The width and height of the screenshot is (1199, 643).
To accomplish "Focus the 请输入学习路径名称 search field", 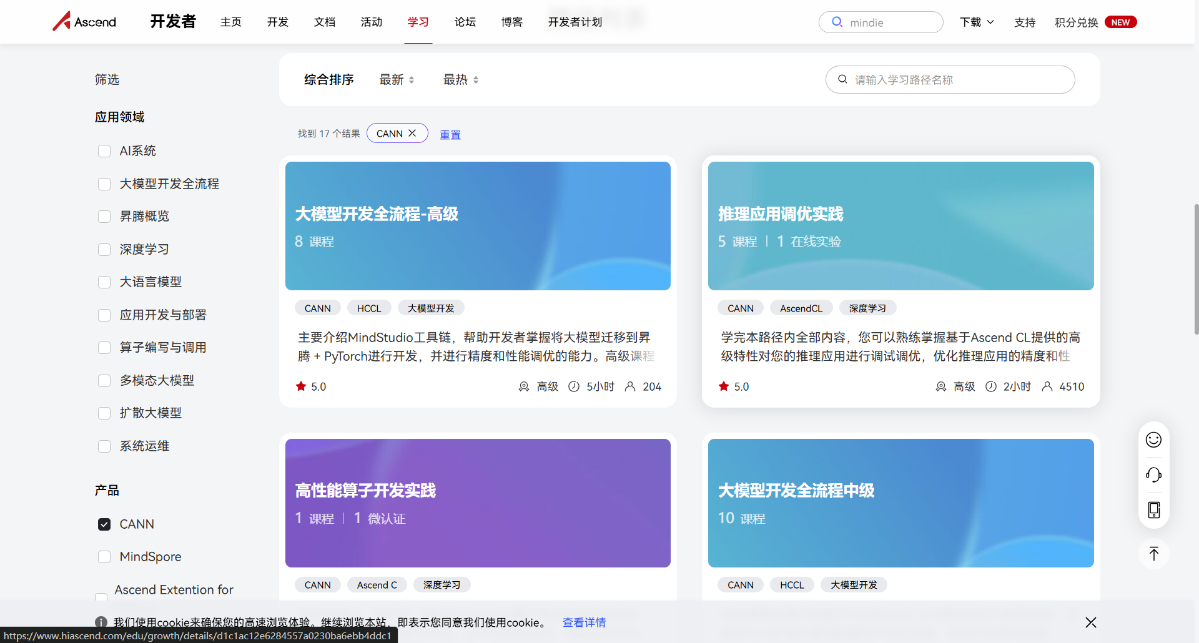I will coord(950,79).
